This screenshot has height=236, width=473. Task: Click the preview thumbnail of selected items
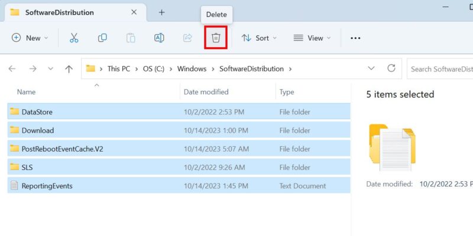[392, 147]
